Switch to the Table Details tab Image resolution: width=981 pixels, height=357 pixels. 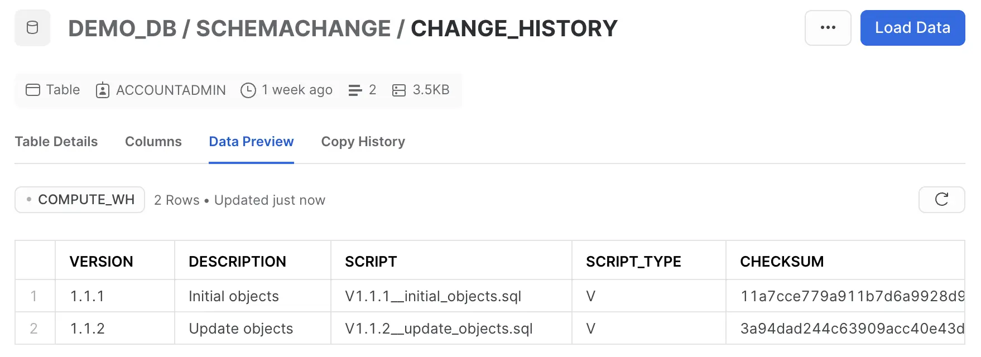click(x=56, y=142)
